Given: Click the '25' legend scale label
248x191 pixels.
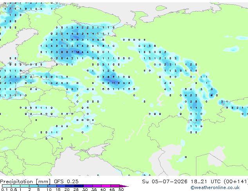Looking at the screenshot, I should point(76,189).
